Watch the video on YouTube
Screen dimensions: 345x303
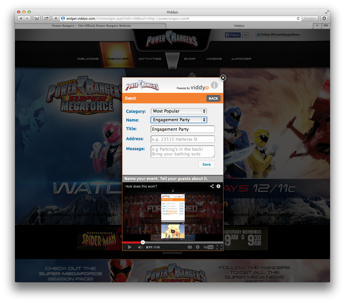[208, 247]
